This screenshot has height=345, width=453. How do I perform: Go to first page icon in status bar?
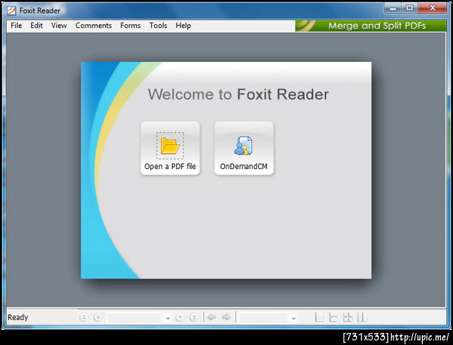[84, 317]
